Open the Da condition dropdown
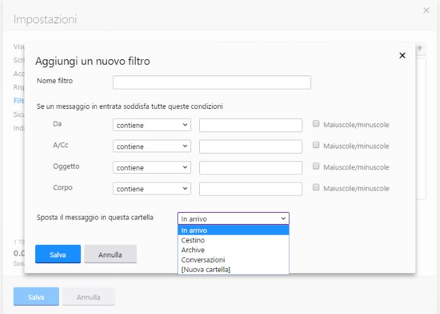Image resolution: width=440 pixels, height=314 pixels. coord(152,125)
